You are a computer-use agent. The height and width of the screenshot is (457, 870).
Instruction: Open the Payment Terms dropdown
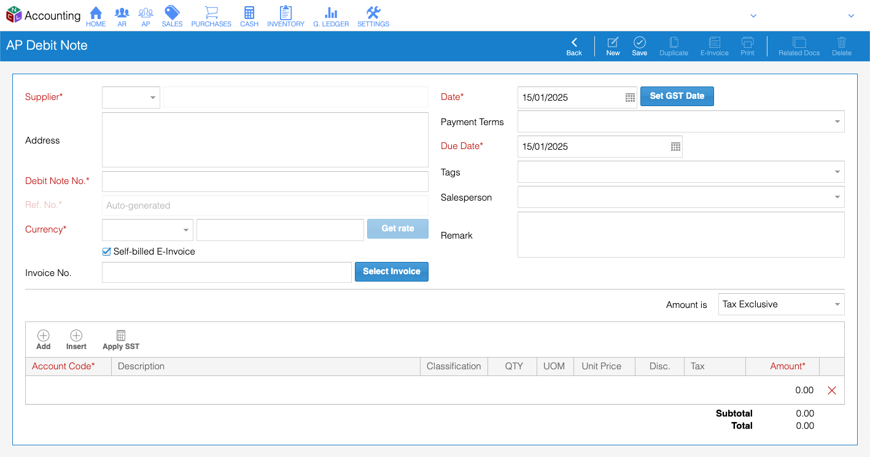pyautogui.click(x=837, y=122)
